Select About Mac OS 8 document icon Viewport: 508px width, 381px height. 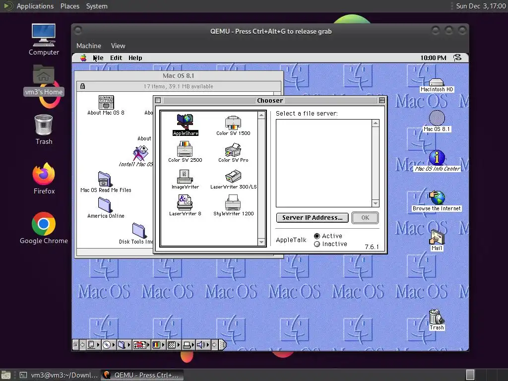tap(106, 105)
